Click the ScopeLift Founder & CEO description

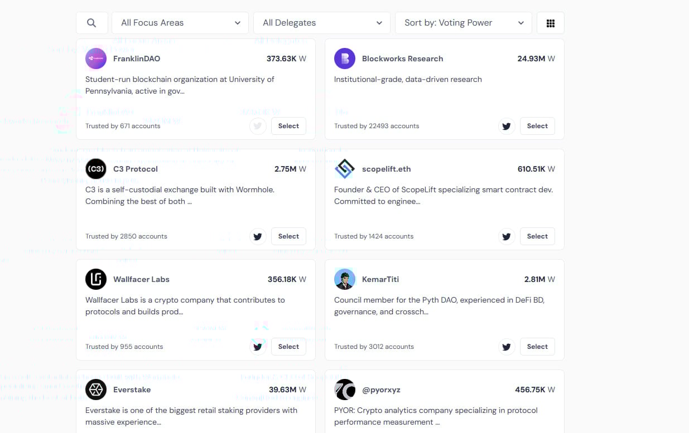[444, 196]
